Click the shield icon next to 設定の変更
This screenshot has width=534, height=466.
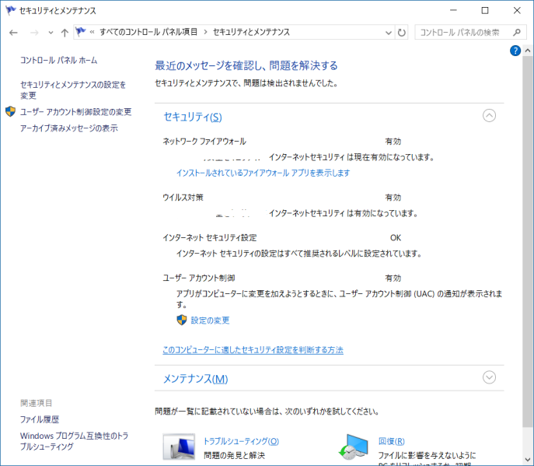pyautogui.click(x=182, y=320)
